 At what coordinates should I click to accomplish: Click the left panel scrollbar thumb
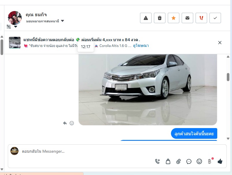(x=2, y=47)
